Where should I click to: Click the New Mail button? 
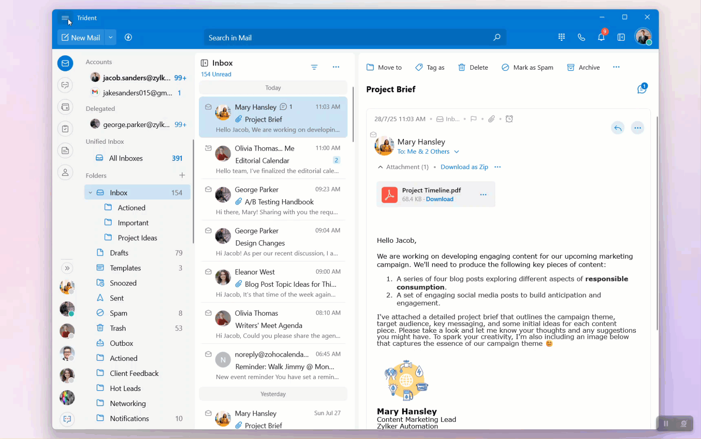click(x=81, y=37)
